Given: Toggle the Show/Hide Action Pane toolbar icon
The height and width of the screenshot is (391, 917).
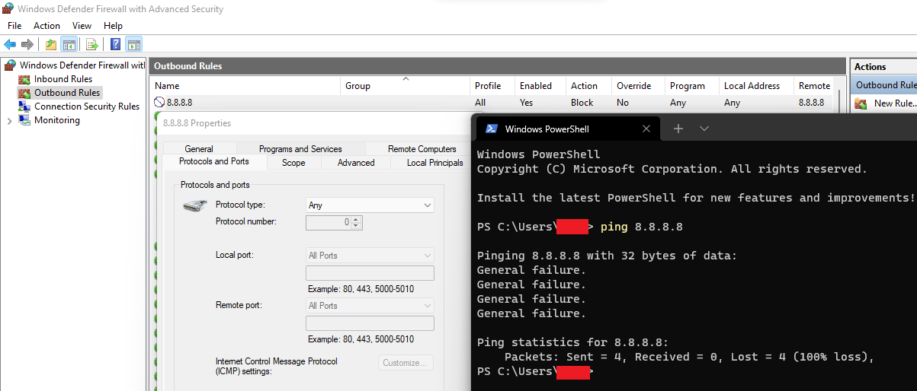Looking at the screenshot, I should coord(133,44).
